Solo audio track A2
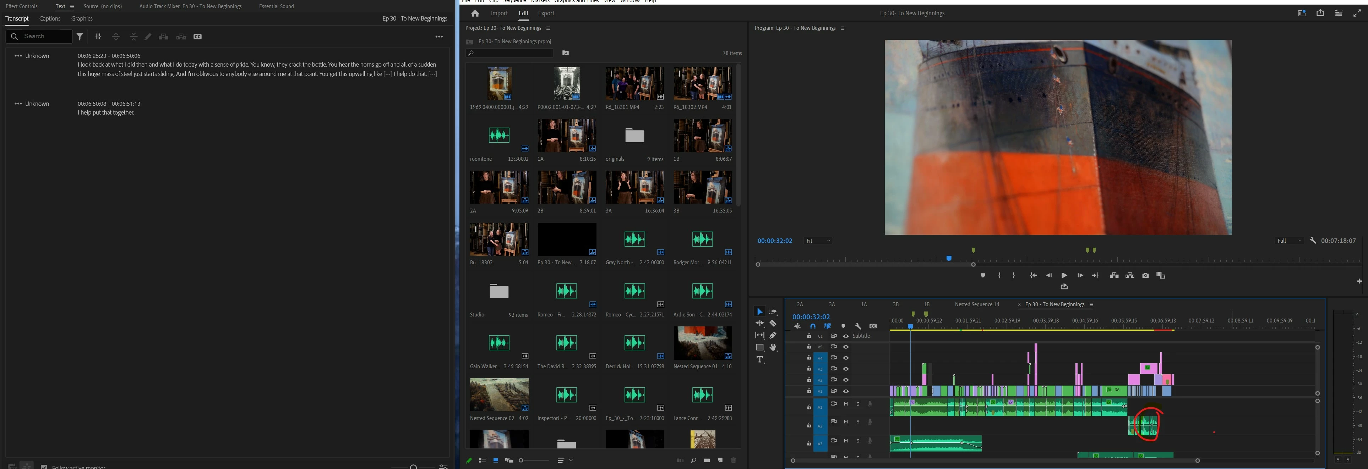This screenshot has width=1368, height=469. (858, 422)
